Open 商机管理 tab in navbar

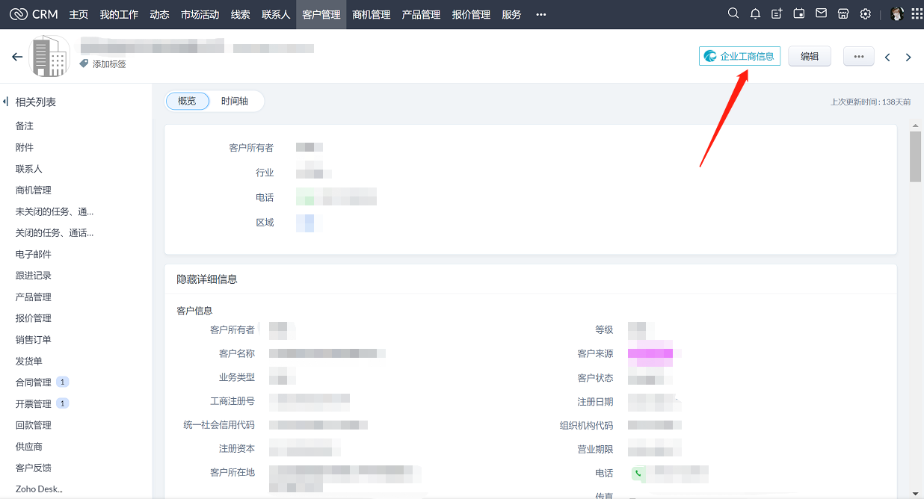[372, 14]
